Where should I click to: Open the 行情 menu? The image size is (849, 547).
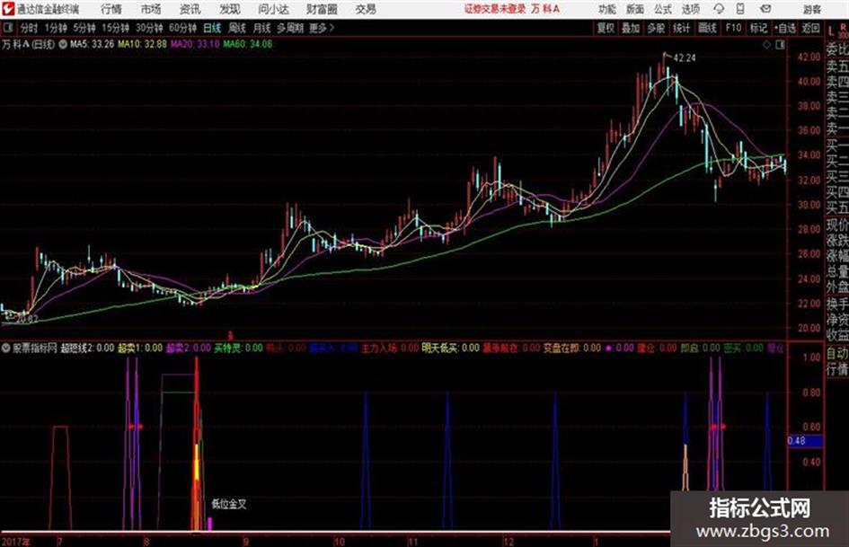[111, 9]
